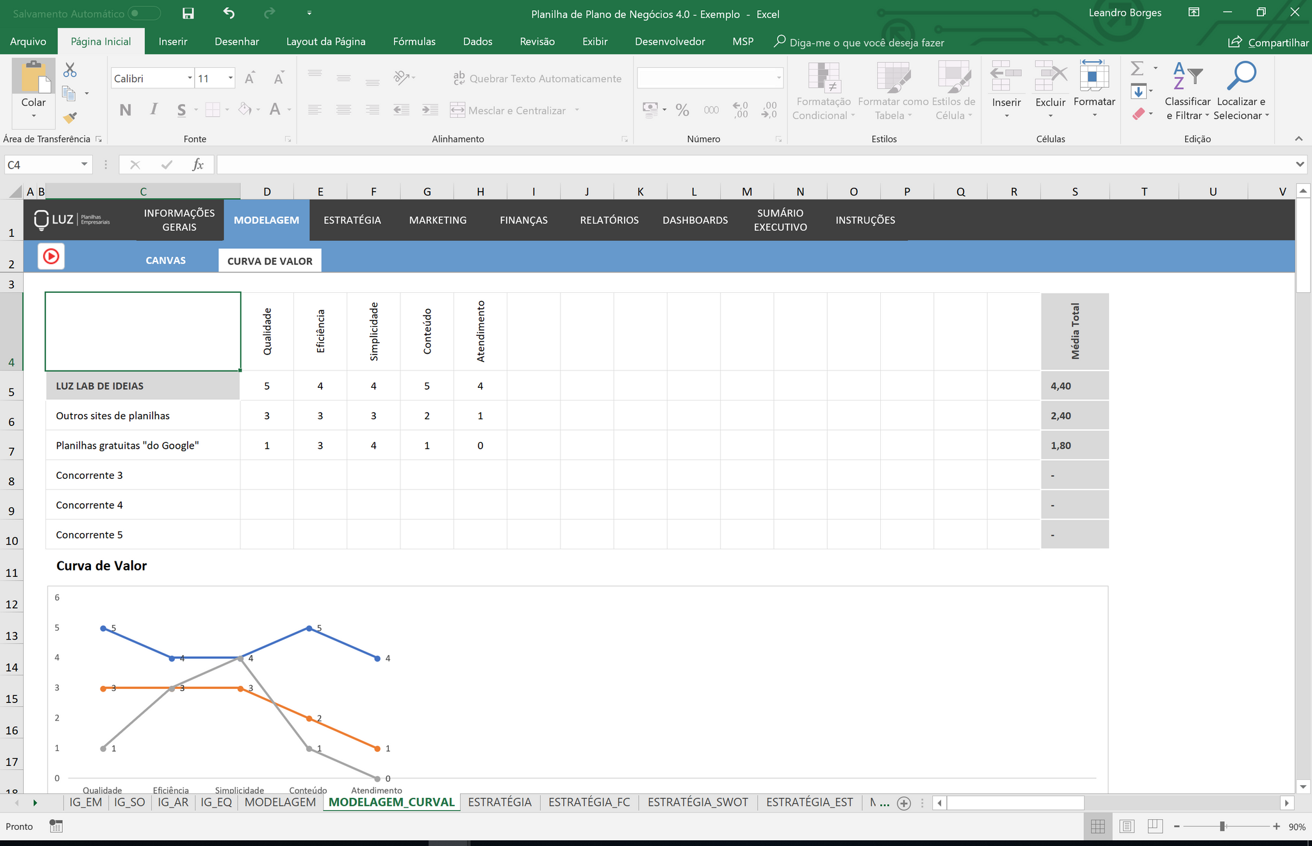
Task: Open the font size dropdown
Action: tap(231, 78)
